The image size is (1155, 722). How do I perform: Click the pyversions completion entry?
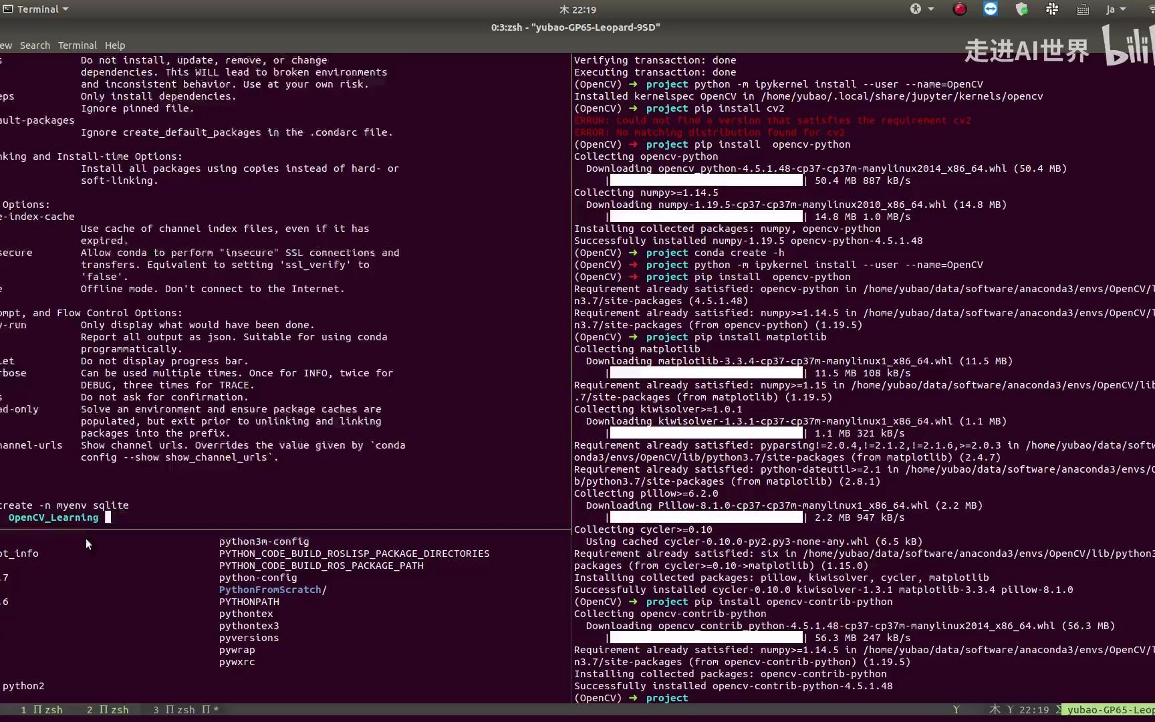tap(249, 638)
